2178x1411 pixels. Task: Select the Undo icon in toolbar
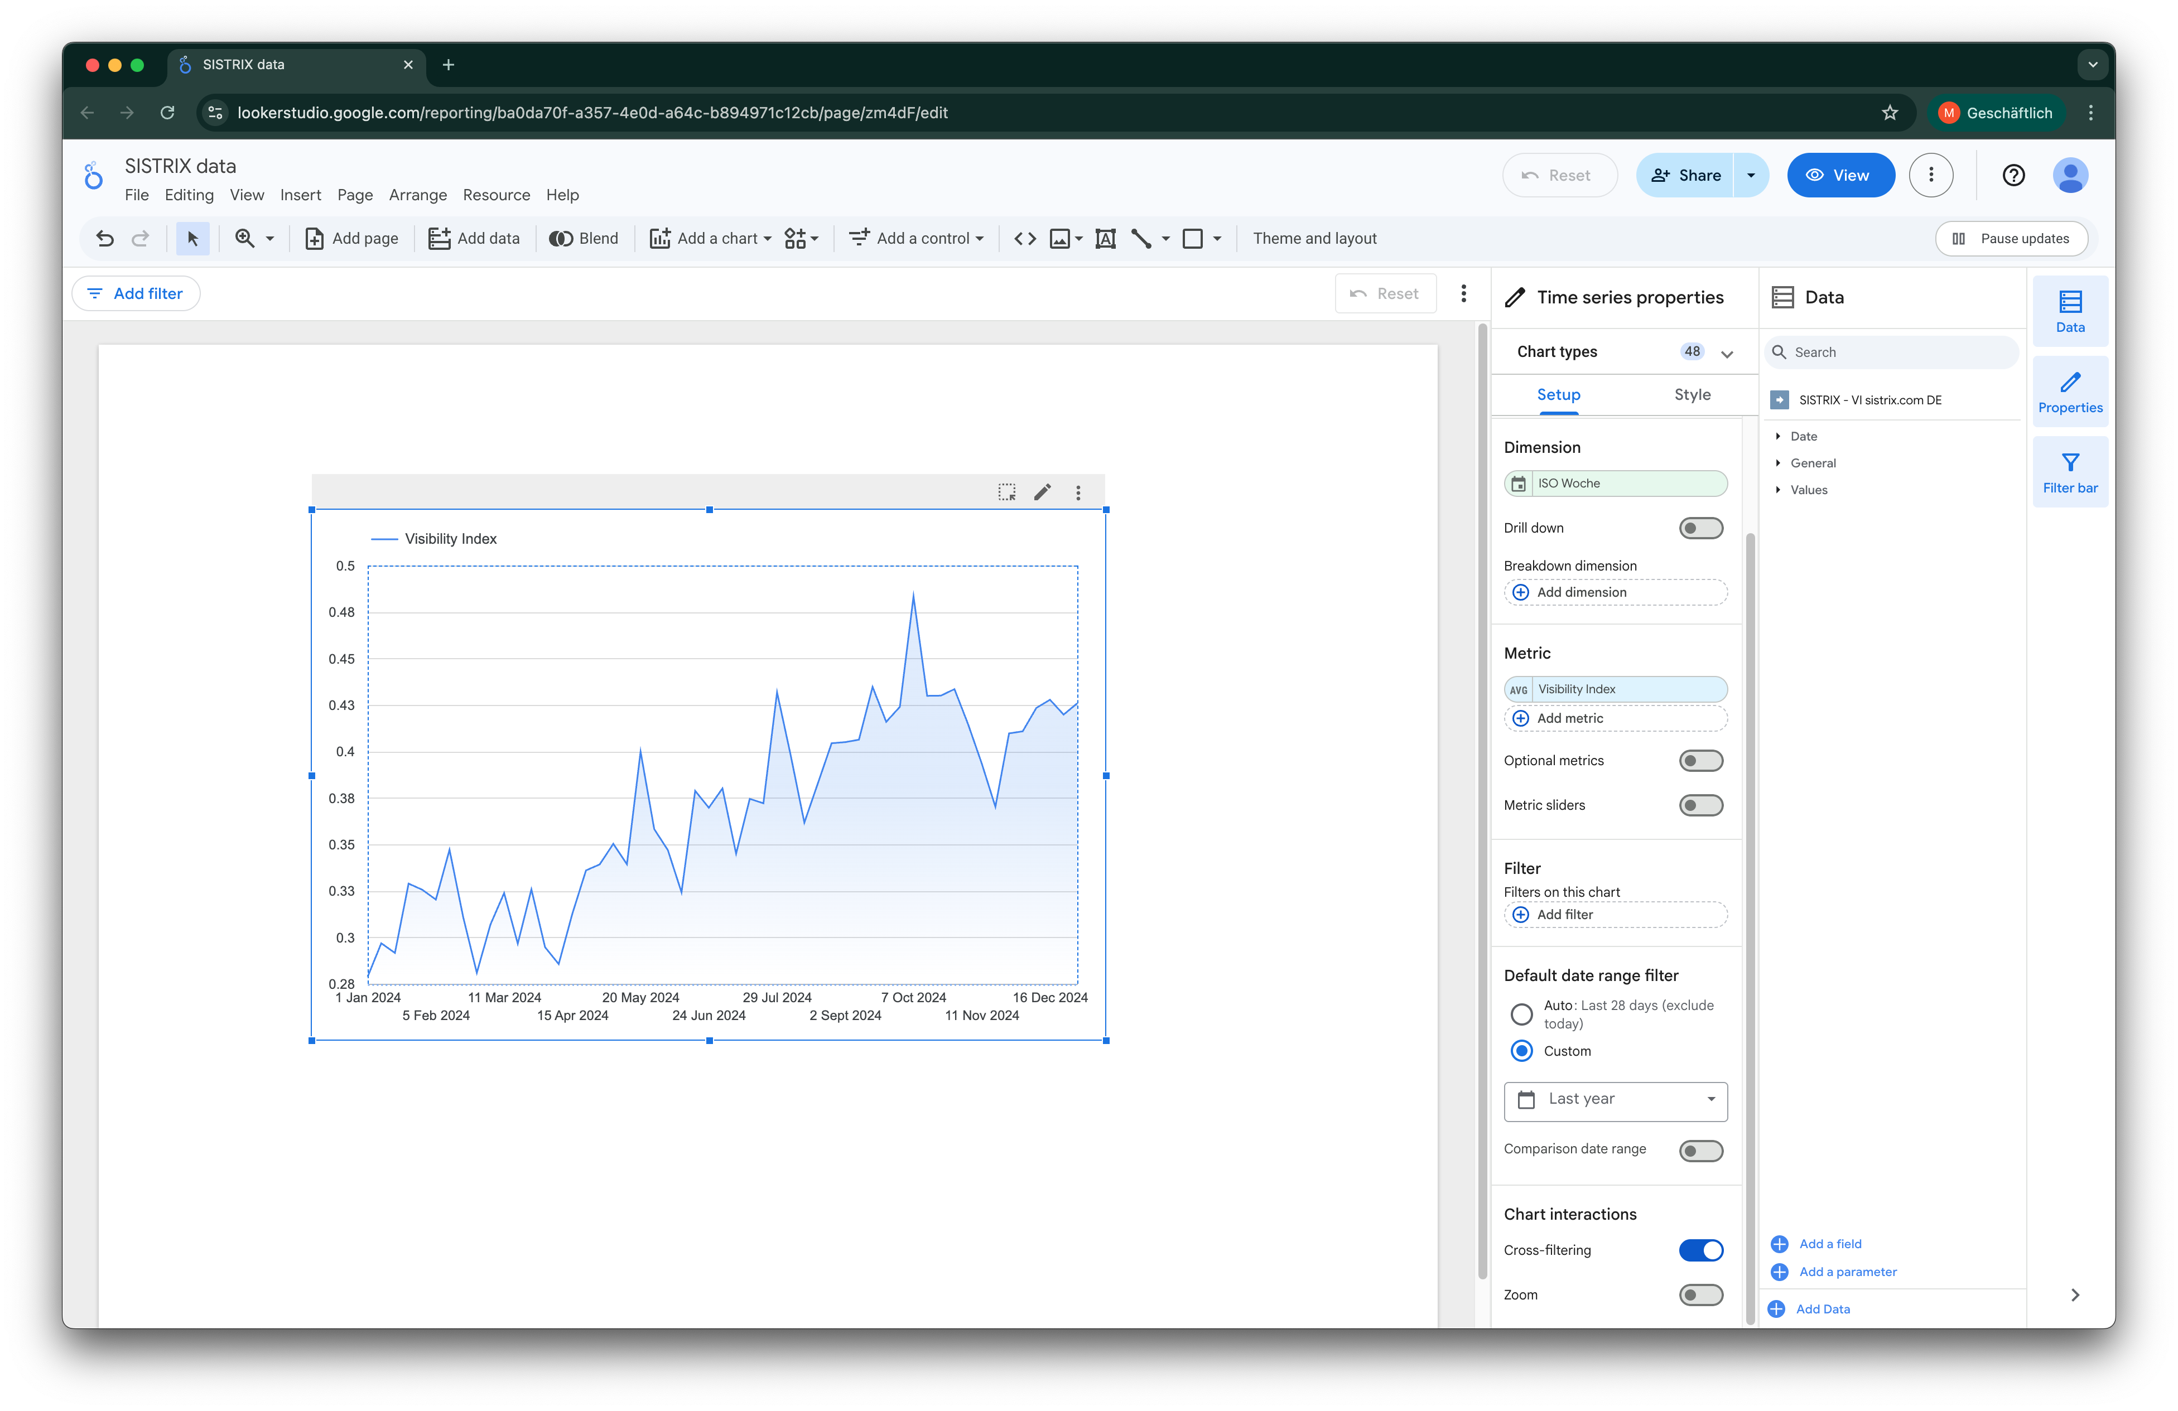tap(105, 238)
